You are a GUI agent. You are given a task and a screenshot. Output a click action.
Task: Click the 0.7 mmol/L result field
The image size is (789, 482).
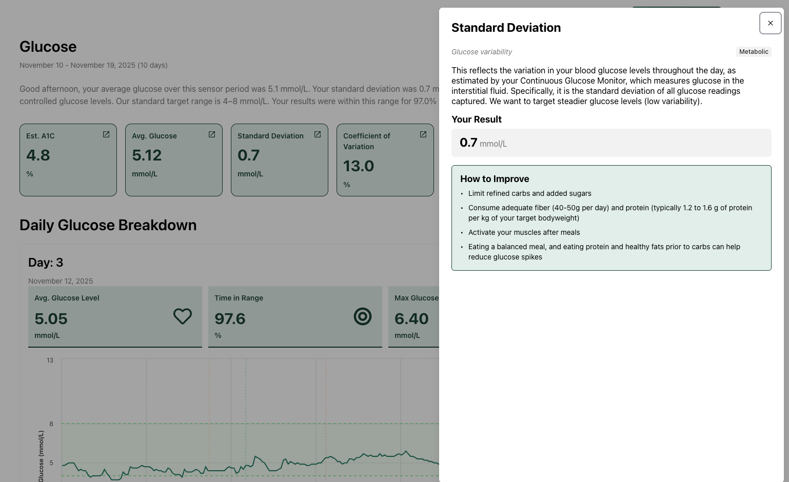tap(612, 143)
